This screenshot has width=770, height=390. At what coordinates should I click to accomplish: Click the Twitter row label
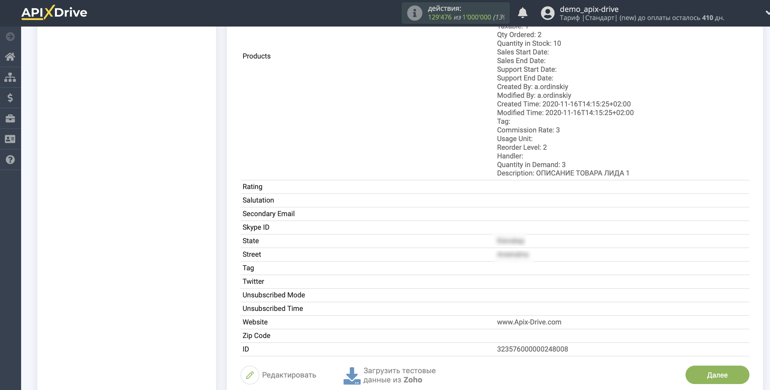[253, 281]
